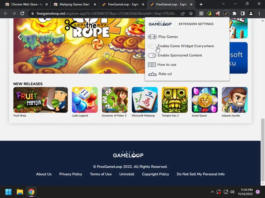The width and height of the screenshot is (265, 198).
Task: Bookmark this page with star icon
Action: tap(191, 13)
